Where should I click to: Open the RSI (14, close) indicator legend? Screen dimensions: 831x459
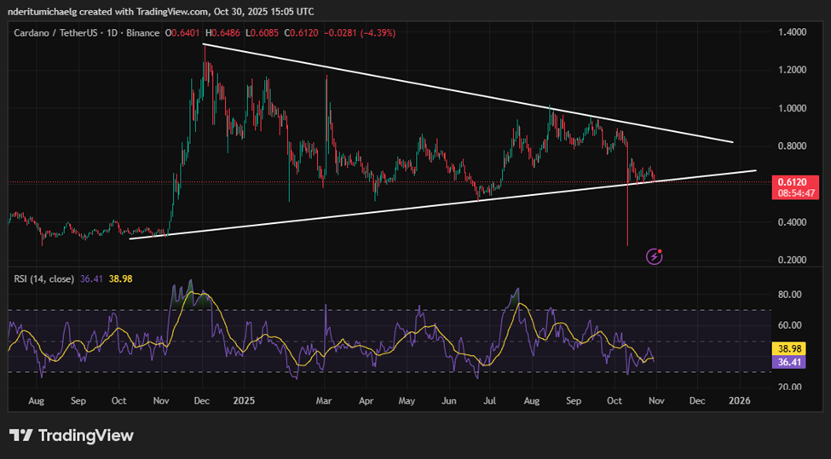(43, 278)
